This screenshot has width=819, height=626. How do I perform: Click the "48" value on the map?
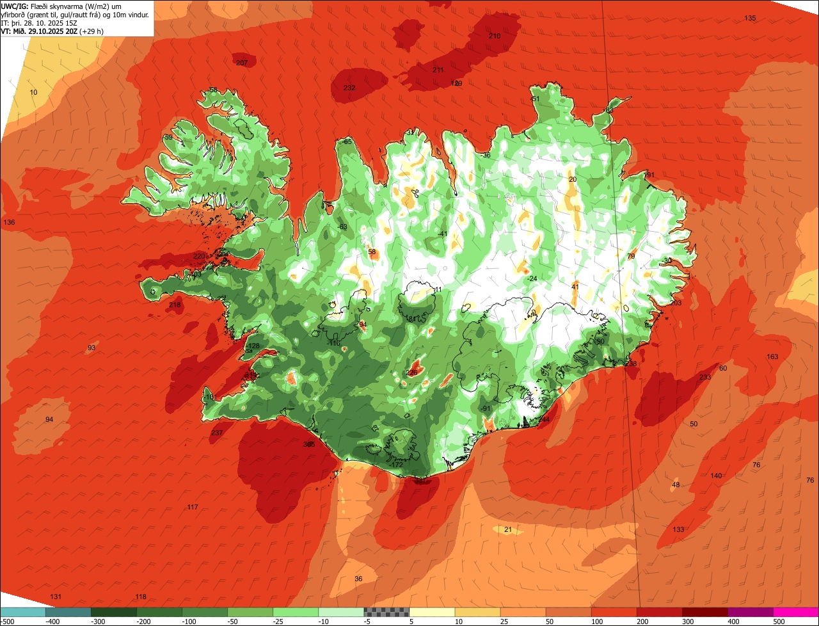tap(676, 485)
